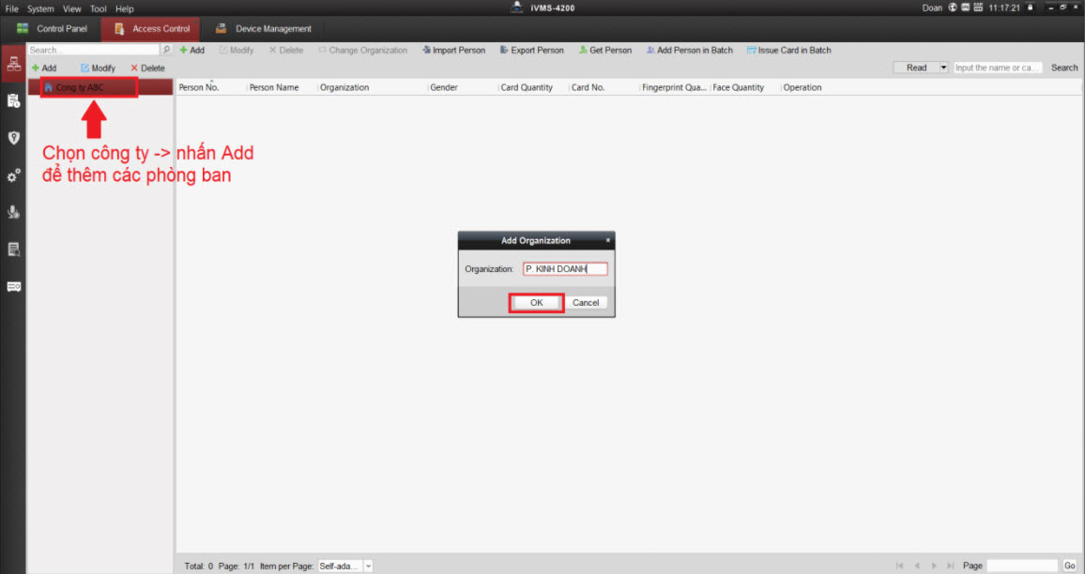Click the shield icon in left sidebar
This screenshot has height=574, width=1085.
[13, 138]
